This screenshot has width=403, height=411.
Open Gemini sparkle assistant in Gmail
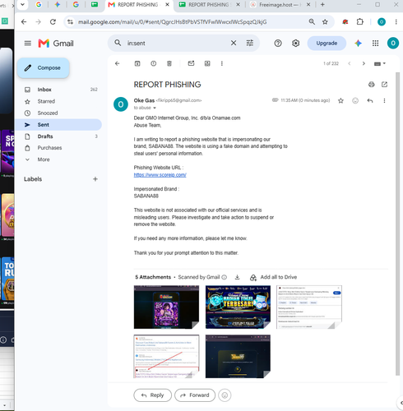pos(358,43)
